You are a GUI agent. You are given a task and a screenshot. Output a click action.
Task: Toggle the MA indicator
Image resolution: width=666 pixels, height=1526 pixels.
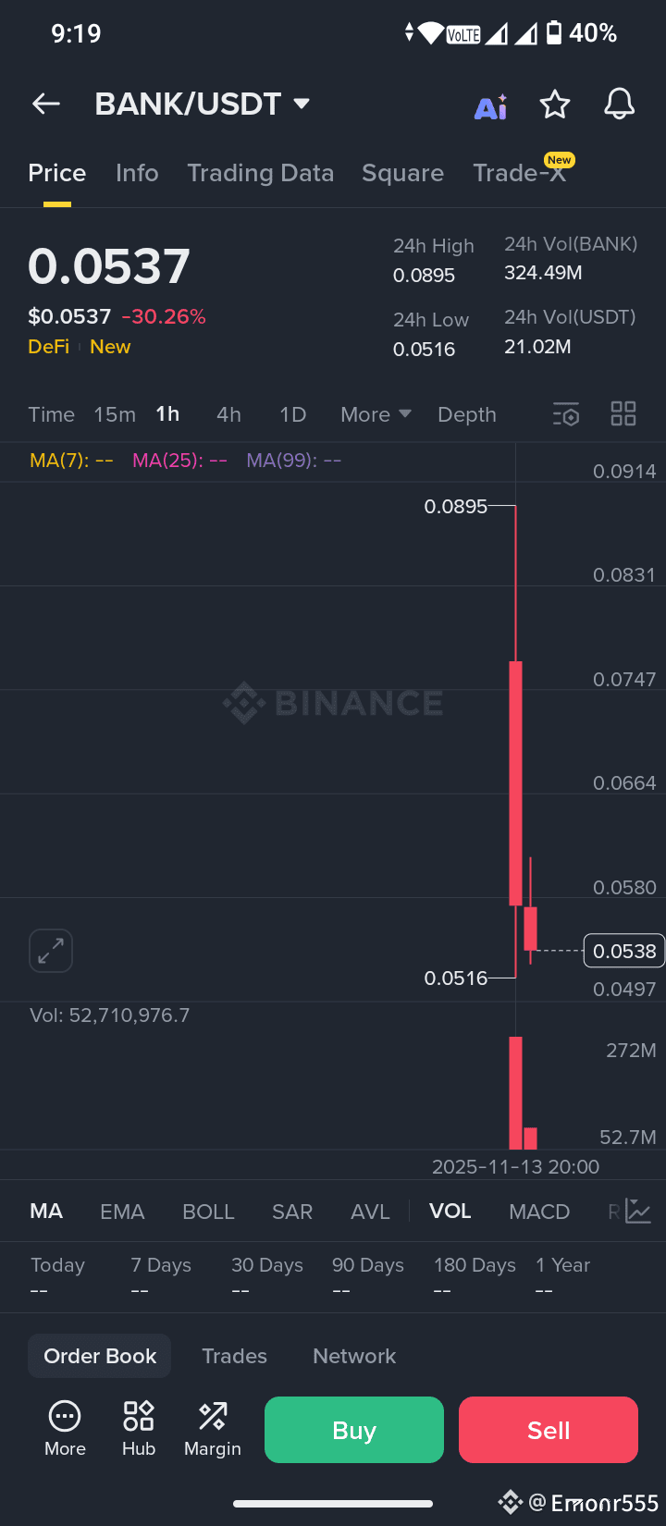tap(46, 1212)
